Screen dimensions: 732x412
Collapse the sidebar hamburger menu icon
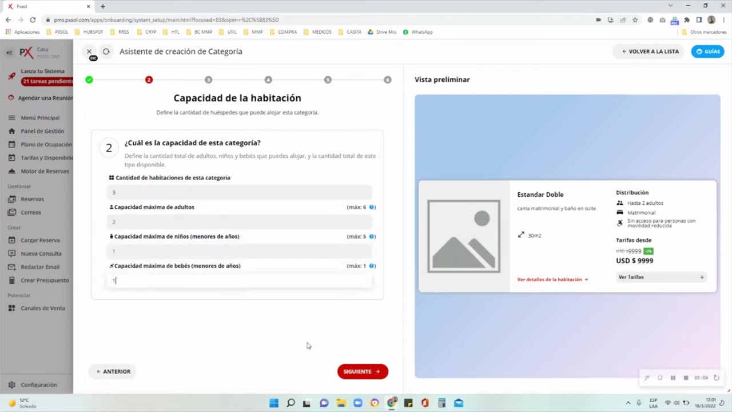pos(9,53)
